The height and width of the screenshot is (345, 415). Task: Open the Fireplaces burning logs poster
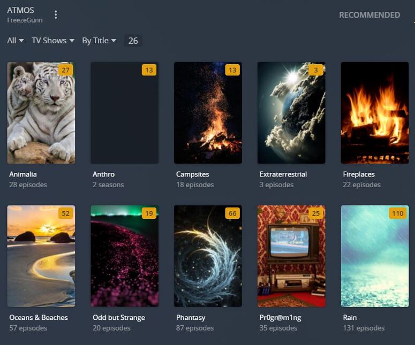(x=375, y=113)
